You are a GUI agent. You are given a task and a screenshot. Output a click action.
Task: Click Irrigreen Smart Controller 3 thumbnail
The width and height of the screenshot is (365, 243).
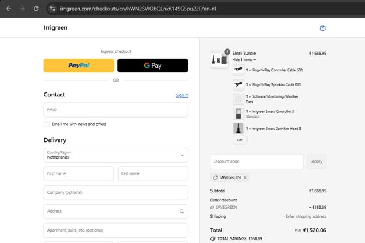238,114
